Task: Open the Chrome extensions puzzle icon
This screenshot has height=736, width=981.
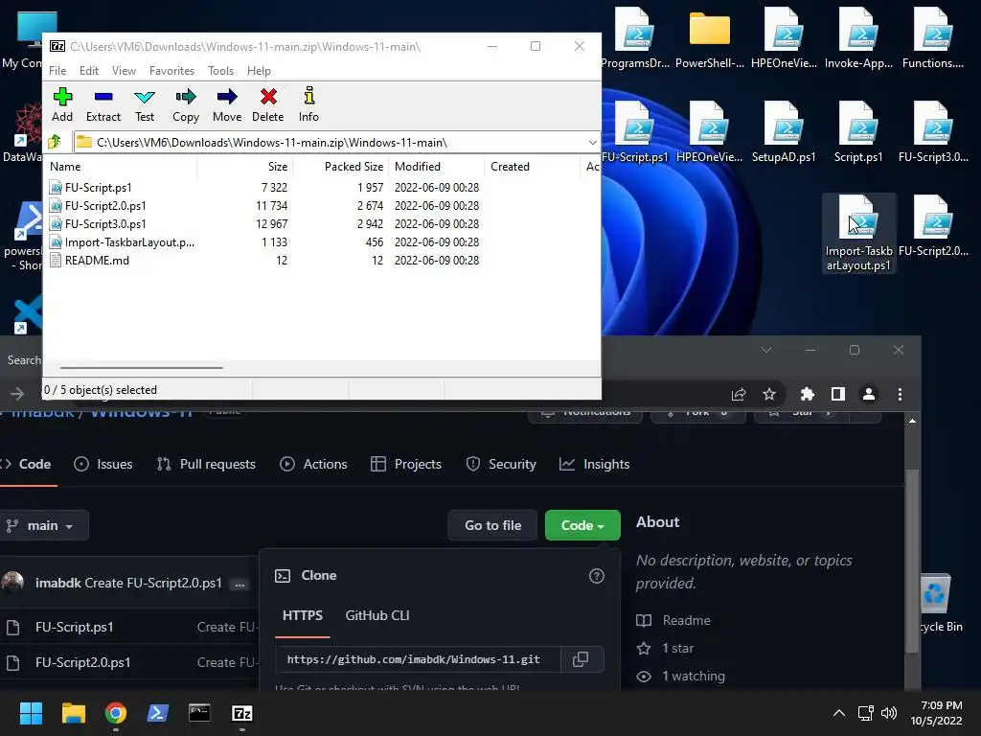Action: click(x=807, y=394)
